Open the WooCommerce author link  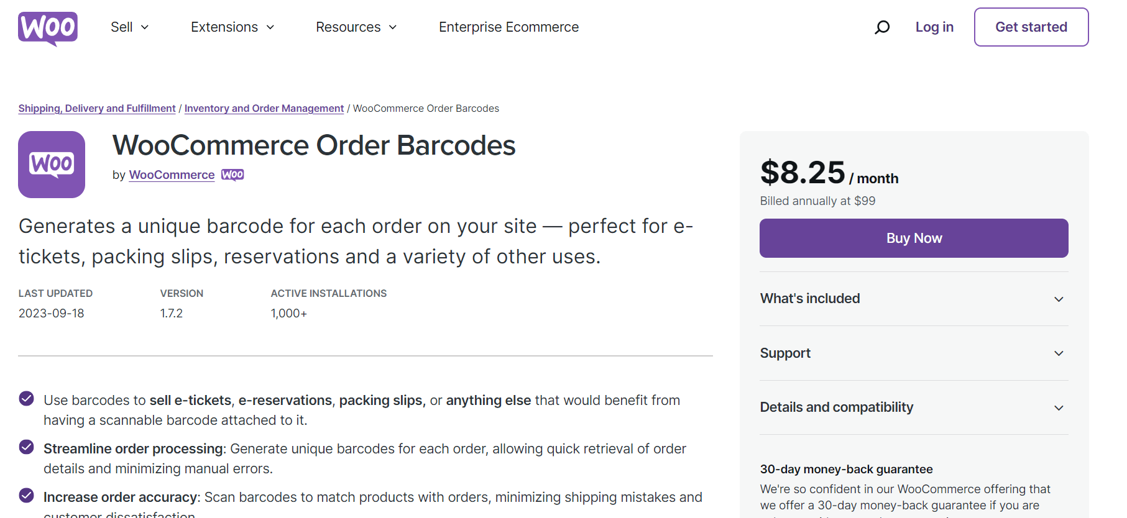click(172, 175)
